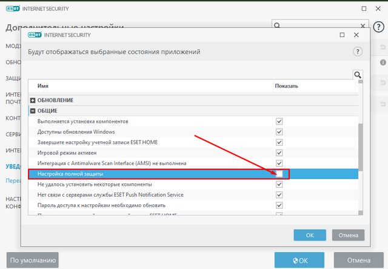388x269 pixels.
Task: Click the ESET logo in dialog title
Action: [x=35, y=35]
